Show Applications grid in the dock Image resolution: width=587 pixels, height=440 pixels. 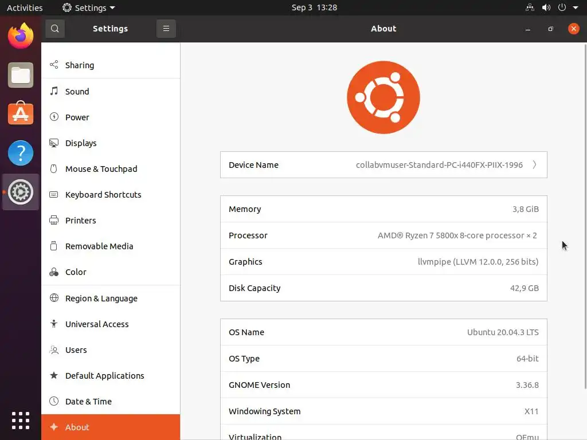coord(21,421)
